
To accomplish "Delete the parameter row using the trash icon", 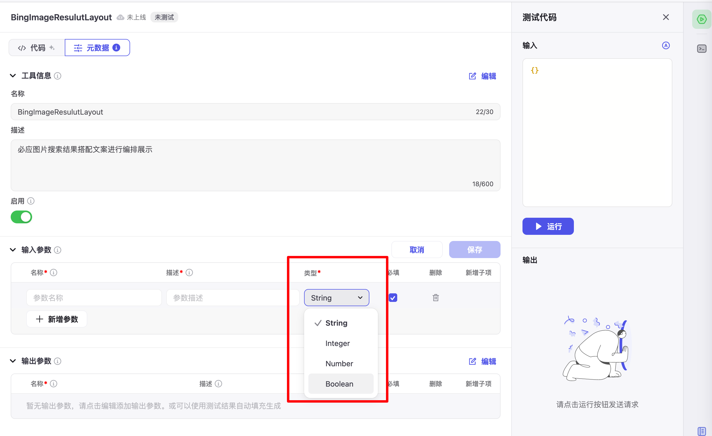I will [435, 297].
